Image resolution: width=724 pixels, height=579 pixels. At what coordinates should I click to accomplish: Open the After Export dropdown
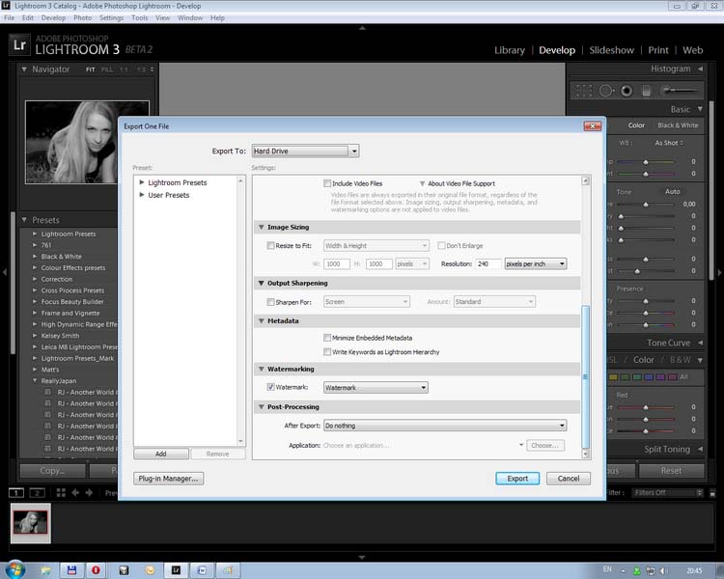coord(445,425)
